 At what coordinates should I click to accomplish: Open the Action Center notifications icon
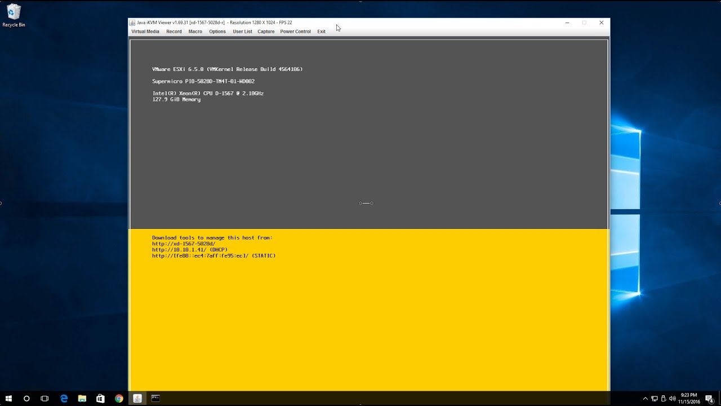pos(709,399)
